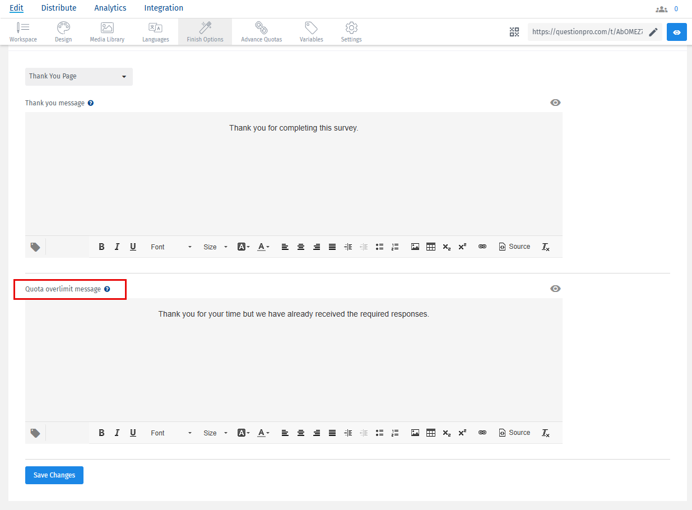Image resolution: width=692 pixels, height=510 pixels.
Task: Switch to the Distribute tab
Action: (x=59, y=8)
